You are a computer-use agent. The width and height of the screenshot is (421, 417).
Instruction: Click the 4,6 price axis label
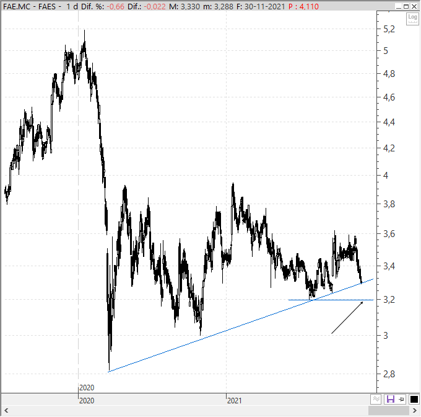(x=389, y=97)
